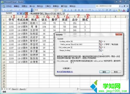Click the previous sheet tab arrow

coord(5,89)
